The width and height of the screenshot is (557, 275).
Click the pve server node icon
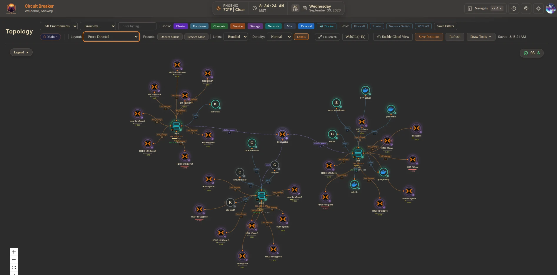(x=358, y=153)
